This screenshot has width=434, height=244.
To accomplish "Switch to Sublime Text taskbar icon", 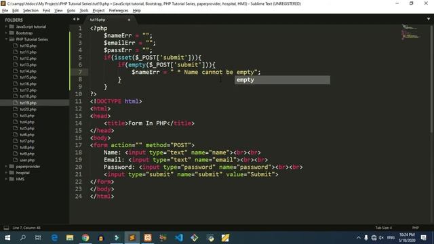I will click(132, 238).
